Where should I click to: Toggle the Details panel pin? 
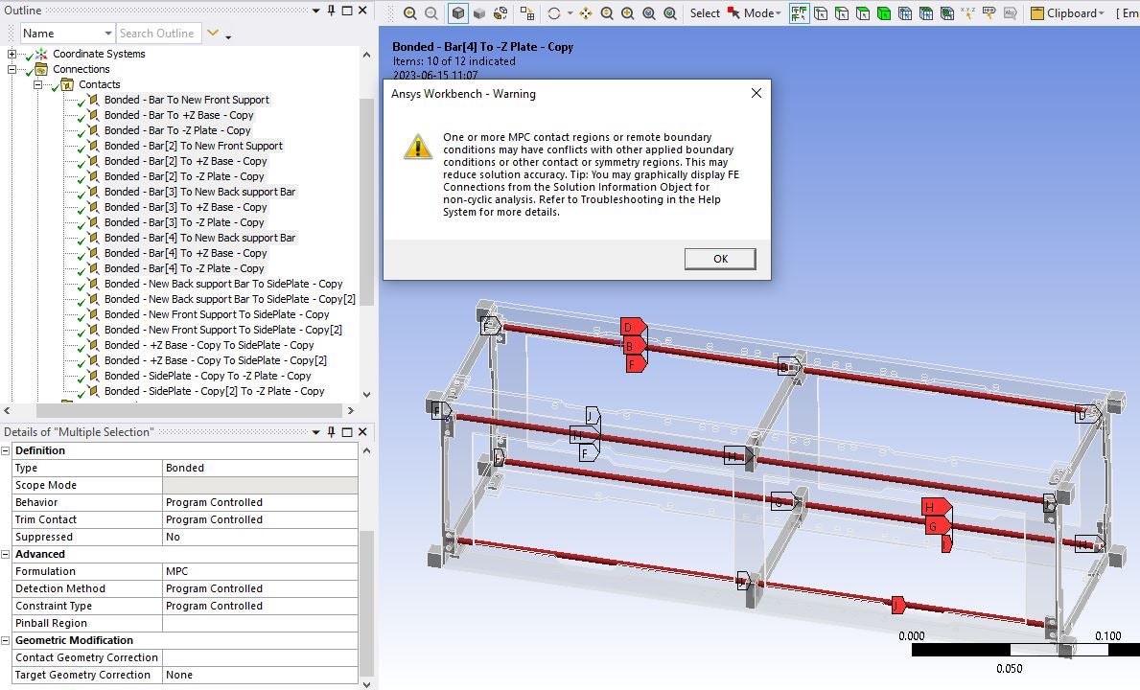coord(332,431)
